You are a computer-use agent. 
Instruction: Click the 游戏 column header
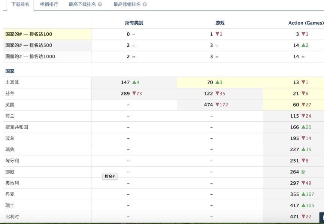(220, 23)
